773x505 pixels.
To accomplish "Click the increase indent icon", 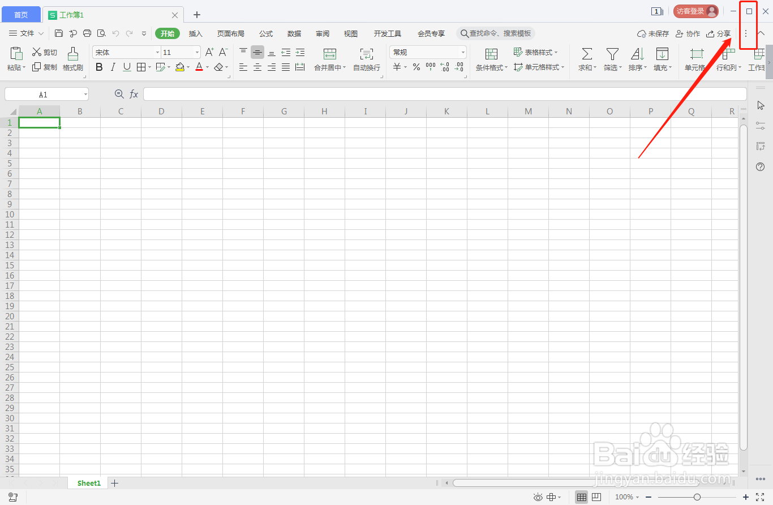I will tap(300, 52).
